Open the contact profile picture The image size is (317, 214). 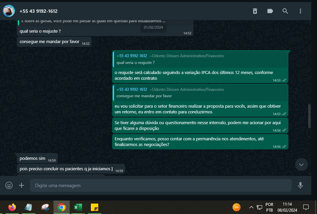[x=9, y=11]
